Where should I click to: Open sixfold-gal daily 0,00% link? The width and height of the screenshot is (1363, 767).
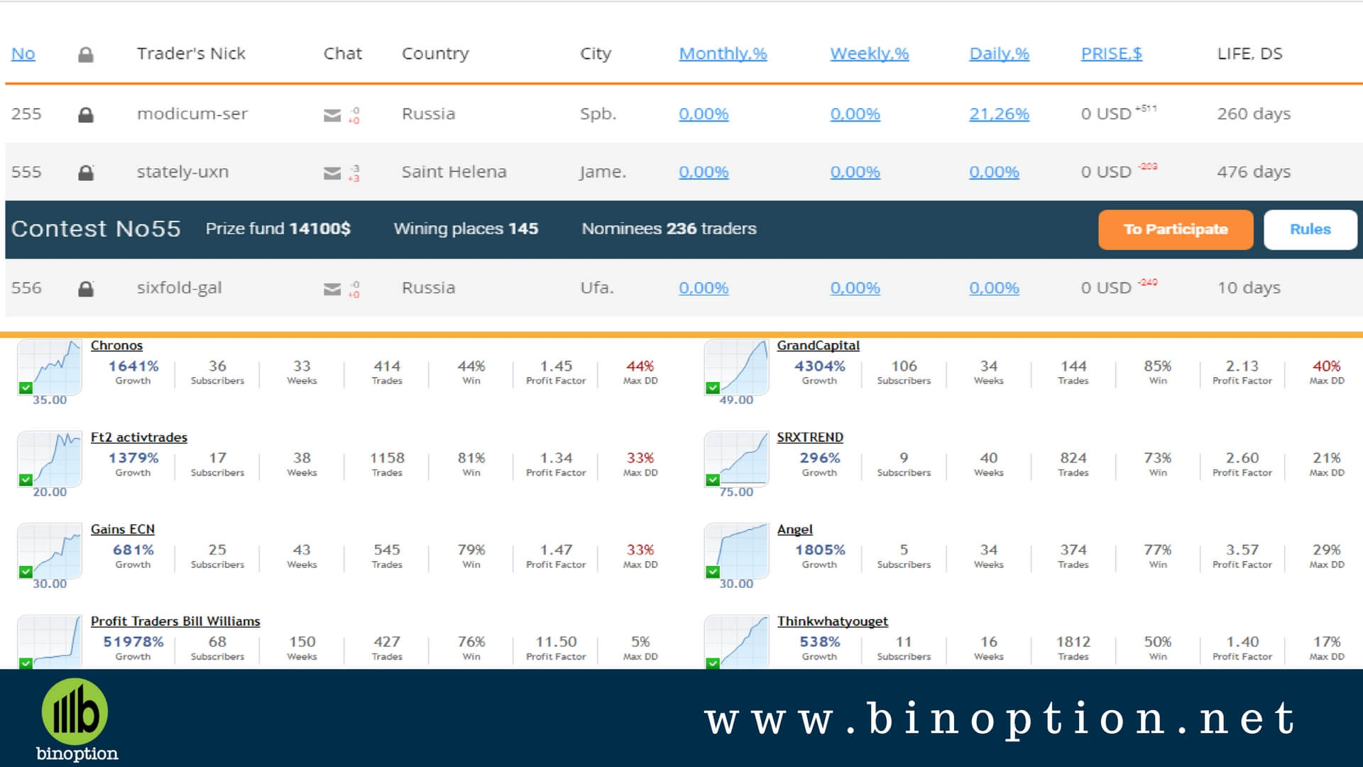click(994, 288)
